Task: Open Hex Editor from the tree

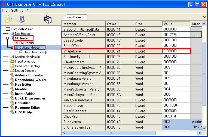Action: [23, 85]
